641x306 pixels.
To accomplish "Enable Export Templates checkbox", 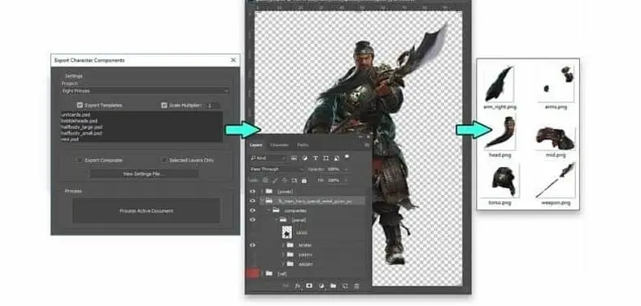I will click(x=80, y=106).
